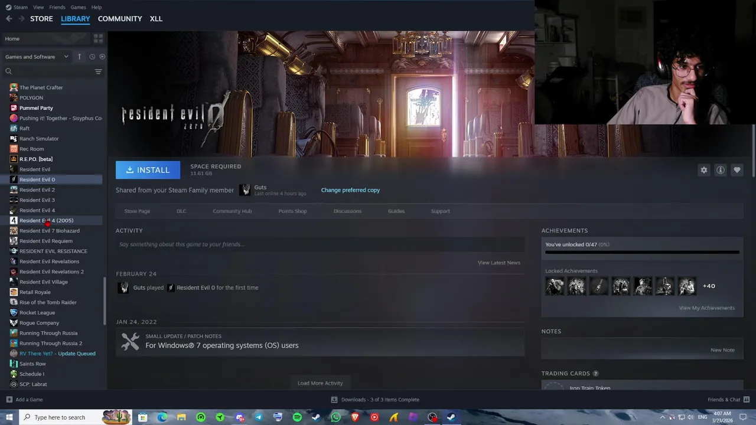Click the Windows Start button
756x425 pixels.
(x=9, y=417)
